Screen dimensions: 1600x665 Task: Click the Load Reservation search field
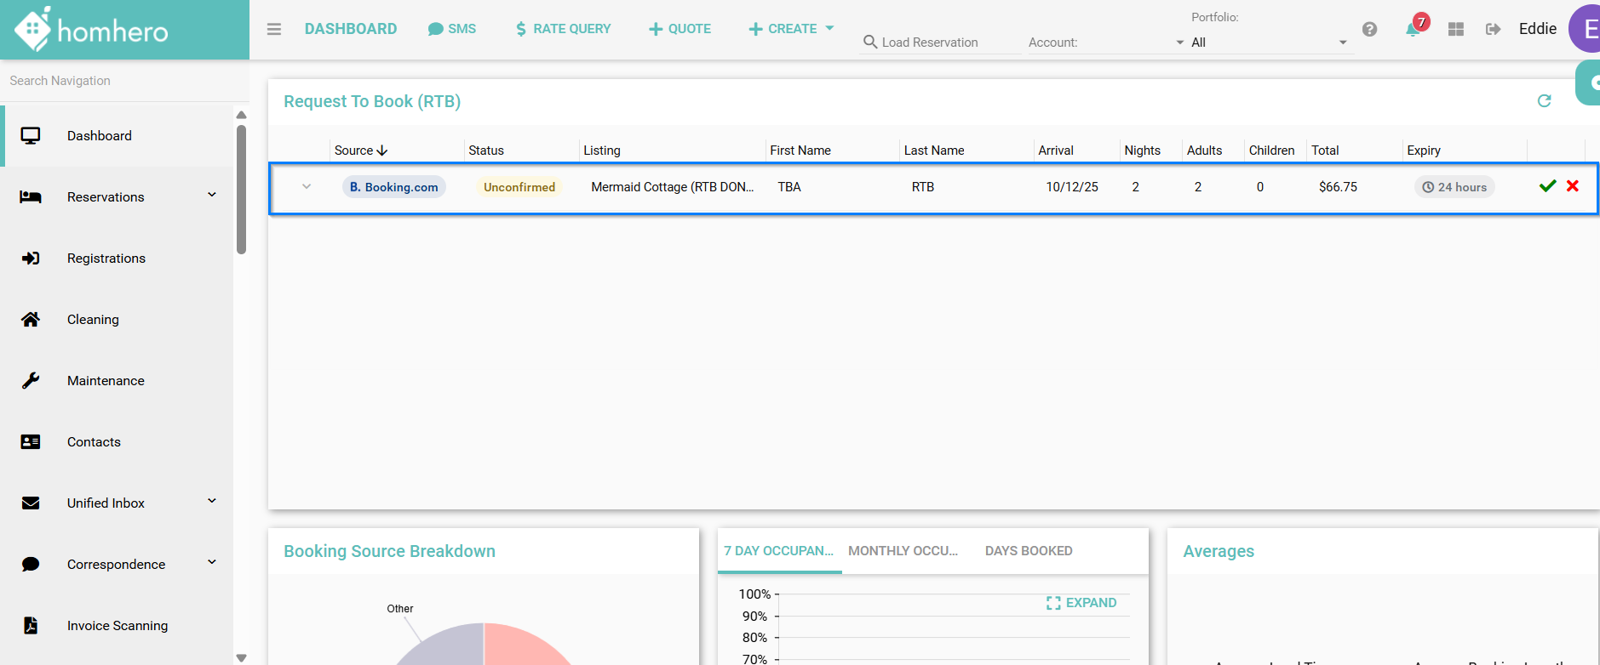point(941,43)
